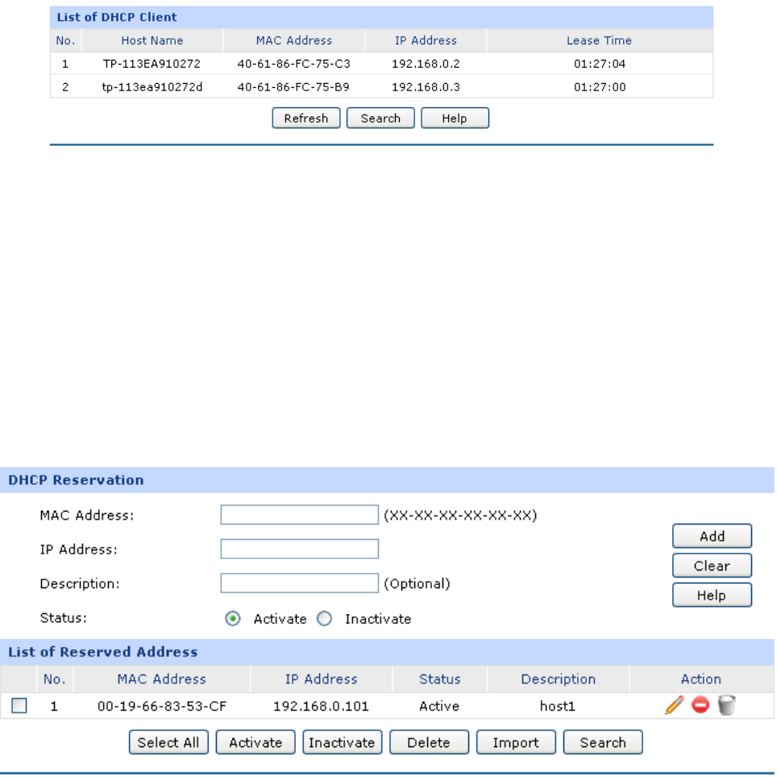This screenshot has height=777, width=777.
Task: Click IP address 192.168.0.2
Action: click(426, 64)
